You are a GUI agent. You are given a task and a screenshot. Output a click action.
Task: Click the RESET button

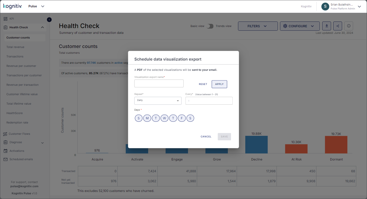(203, 84)
